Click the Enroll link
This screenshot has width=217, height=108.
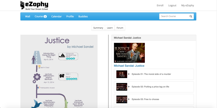pyautogui.click(x=160, y=5)
